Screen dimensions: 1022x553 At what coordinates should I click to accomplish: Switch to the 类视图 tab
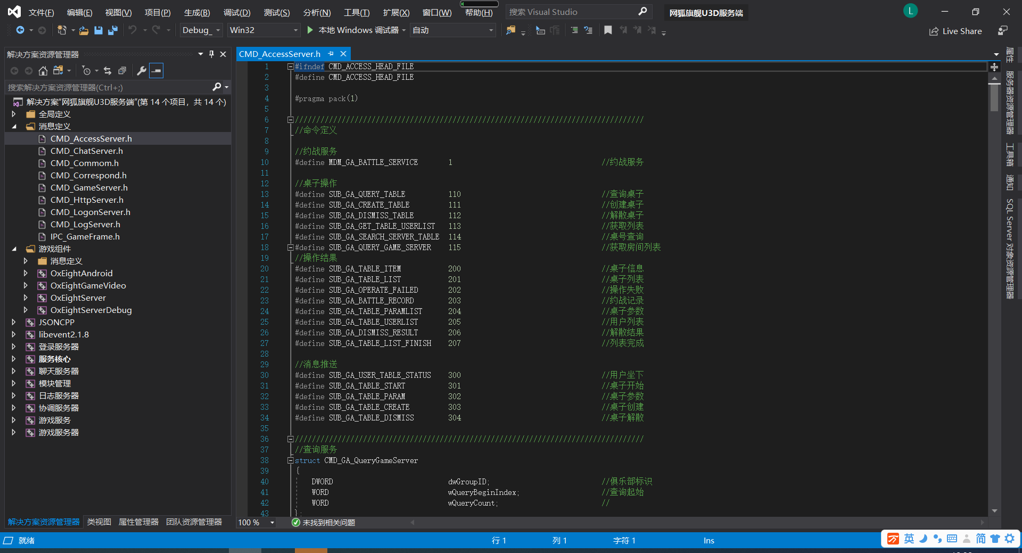[99, 522]
